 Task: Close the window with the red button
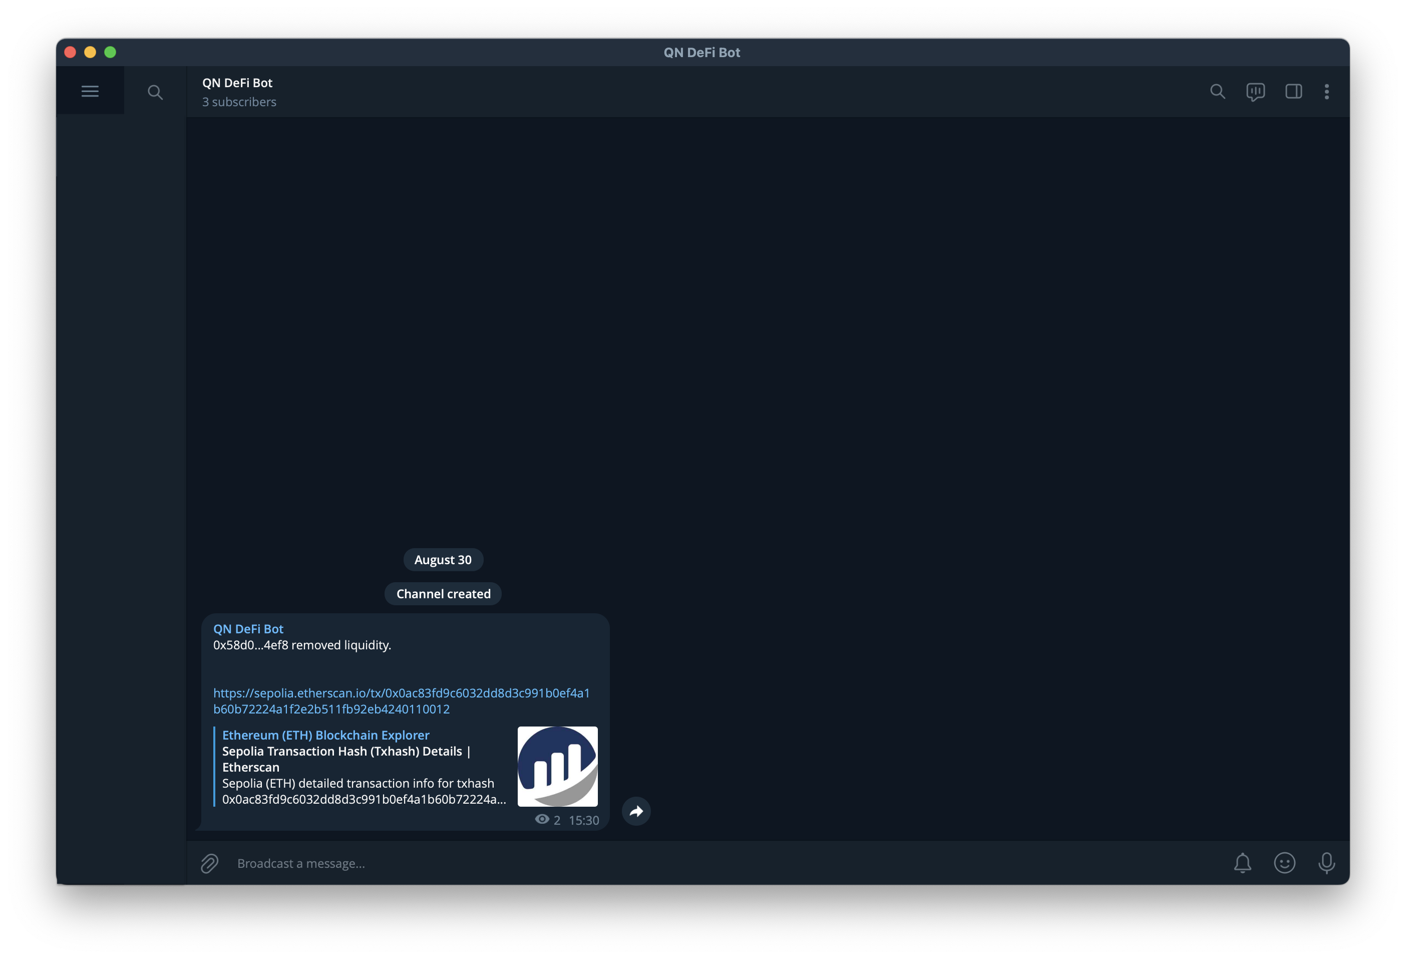(x=70, y=52)
